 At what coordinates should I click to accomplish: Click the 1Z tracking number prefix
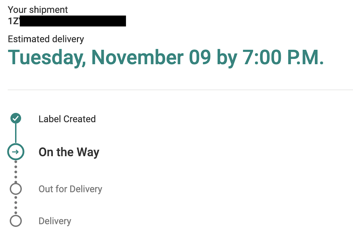(x=13, y=21)
